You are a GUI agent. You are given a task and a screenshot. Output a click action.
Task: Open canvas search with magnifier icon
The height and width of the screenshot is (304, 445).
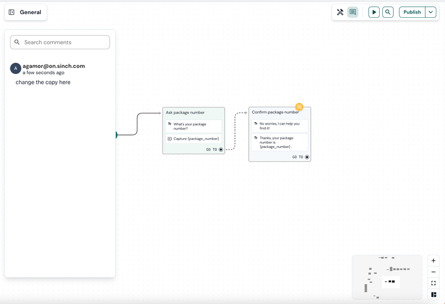[x=388, y=12]
